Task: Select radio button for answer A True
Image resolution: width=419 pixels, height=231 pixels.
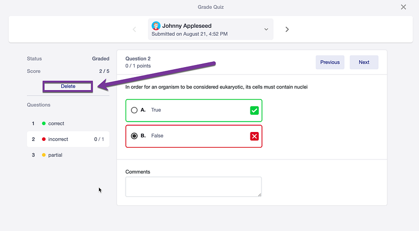Action: 134,110
